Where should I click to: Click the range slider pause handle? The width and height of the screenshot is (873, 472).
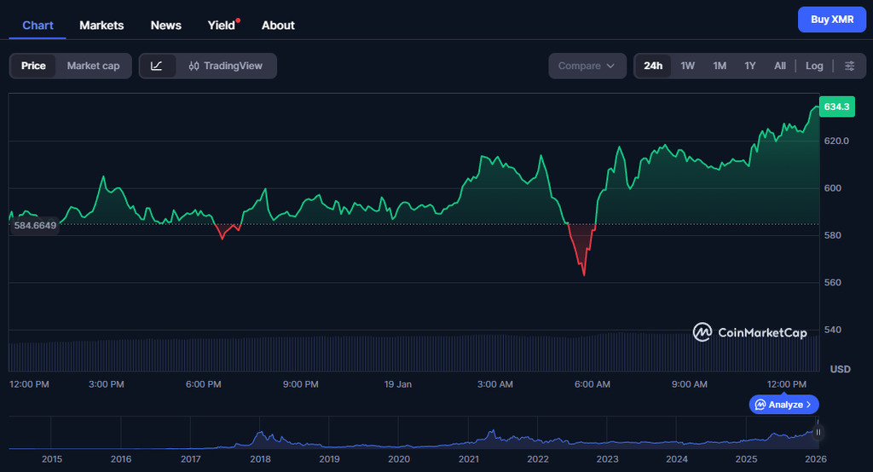pyautogui.click(x=818, y=432)
